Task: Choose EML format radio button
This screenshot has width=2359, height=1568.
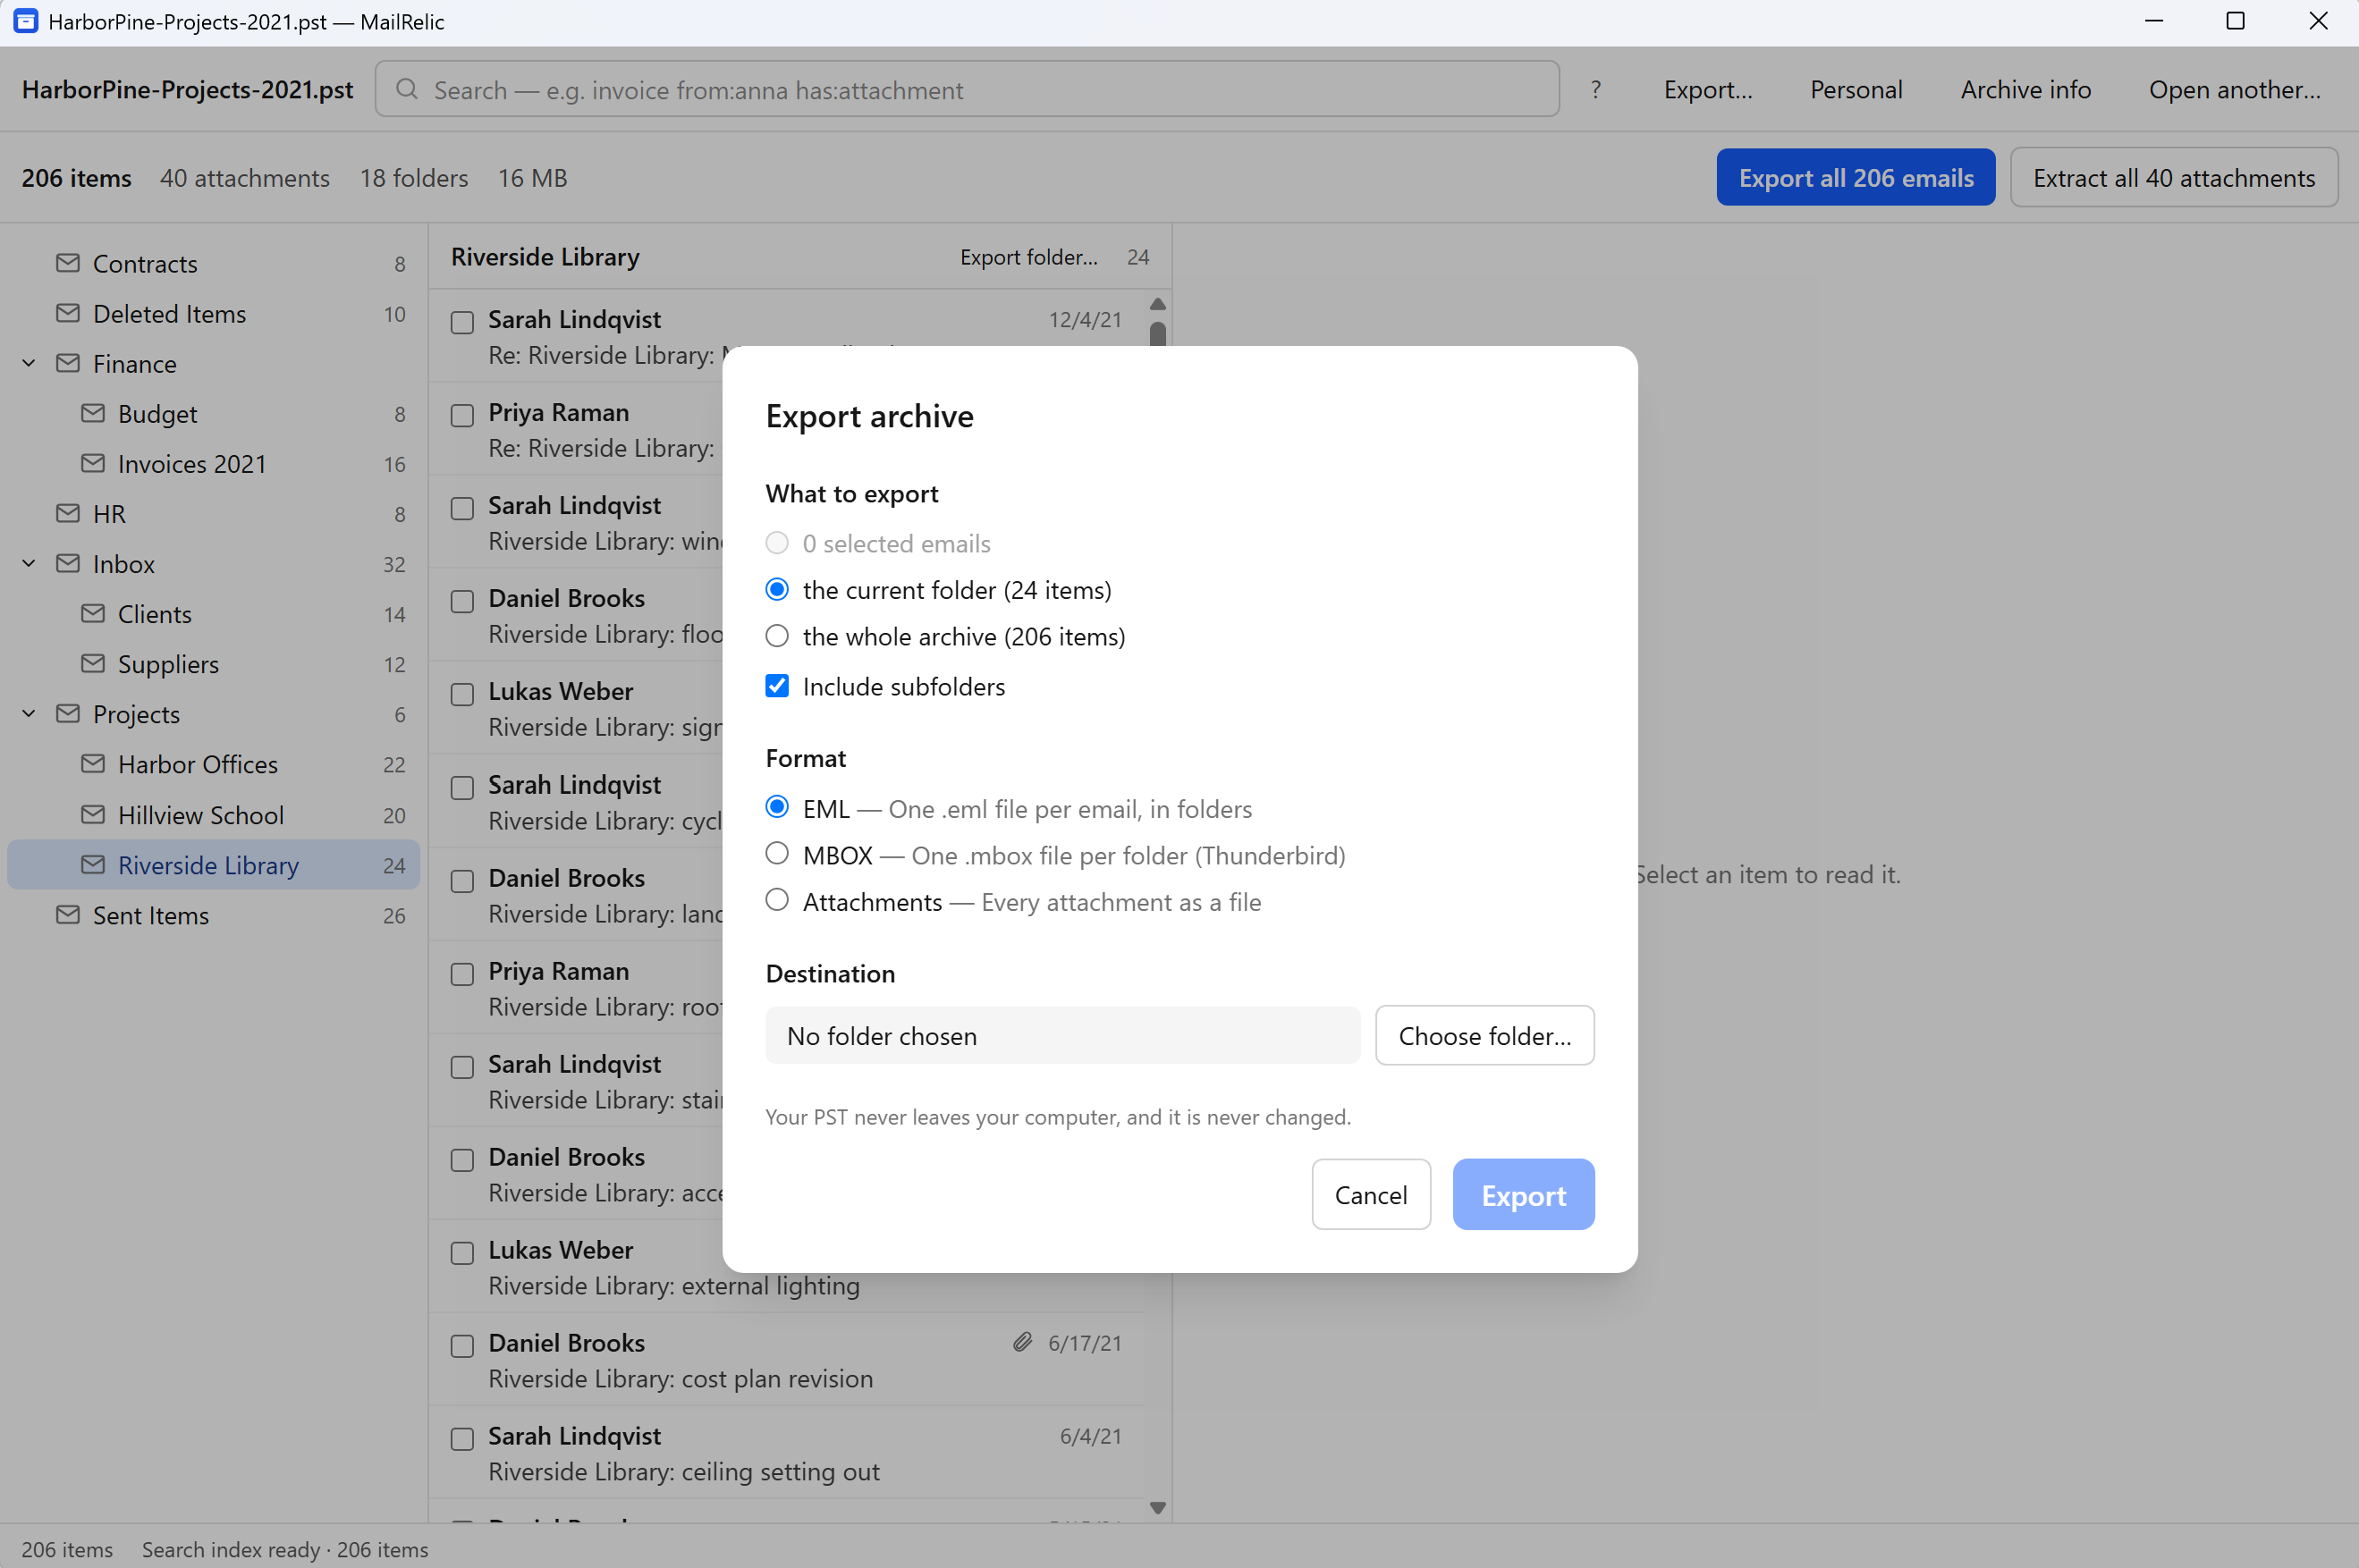Action: [x=777, y=807]
